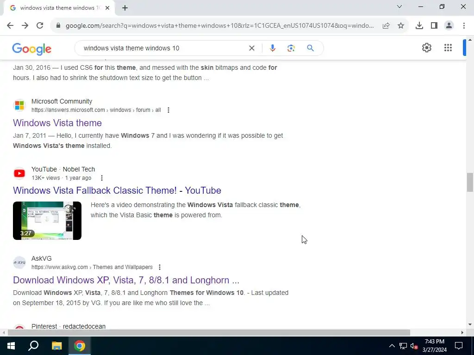Image resolution: width=474 pixels, height=355 pixels.
Task: Select the windows vista theme browser tab
Action: pyautogui.click(x=60, y=8)
